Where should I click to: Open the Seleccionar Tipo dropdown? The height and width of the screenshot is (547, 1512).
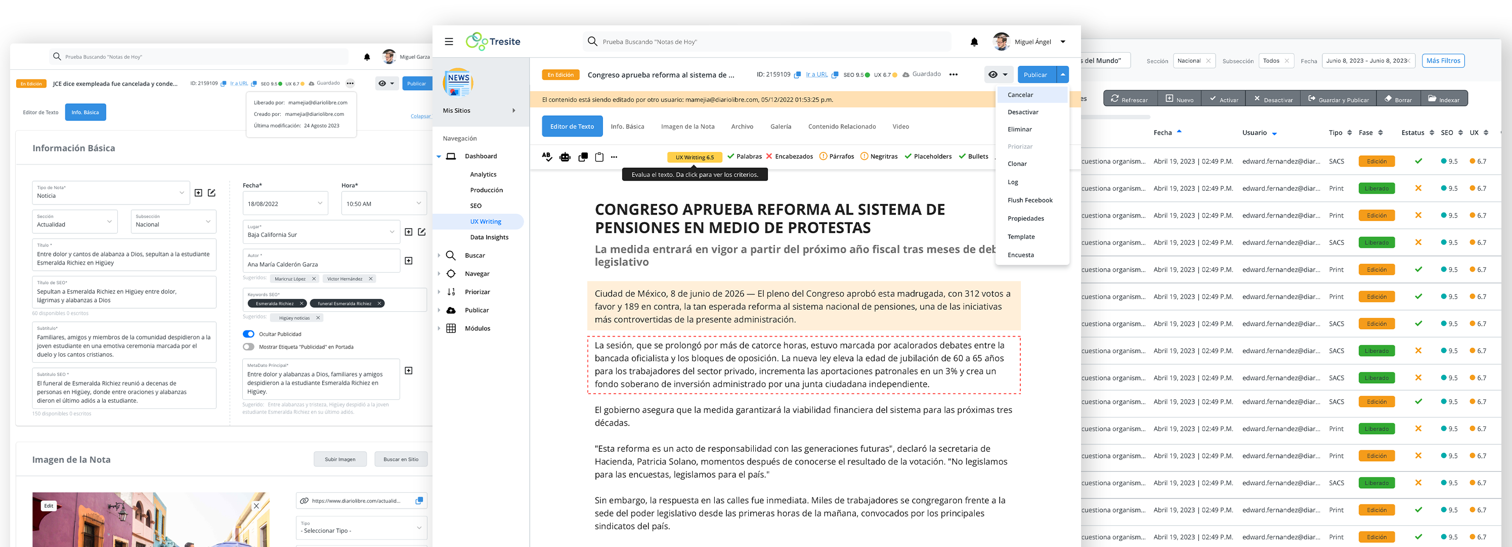pos(362,528)
